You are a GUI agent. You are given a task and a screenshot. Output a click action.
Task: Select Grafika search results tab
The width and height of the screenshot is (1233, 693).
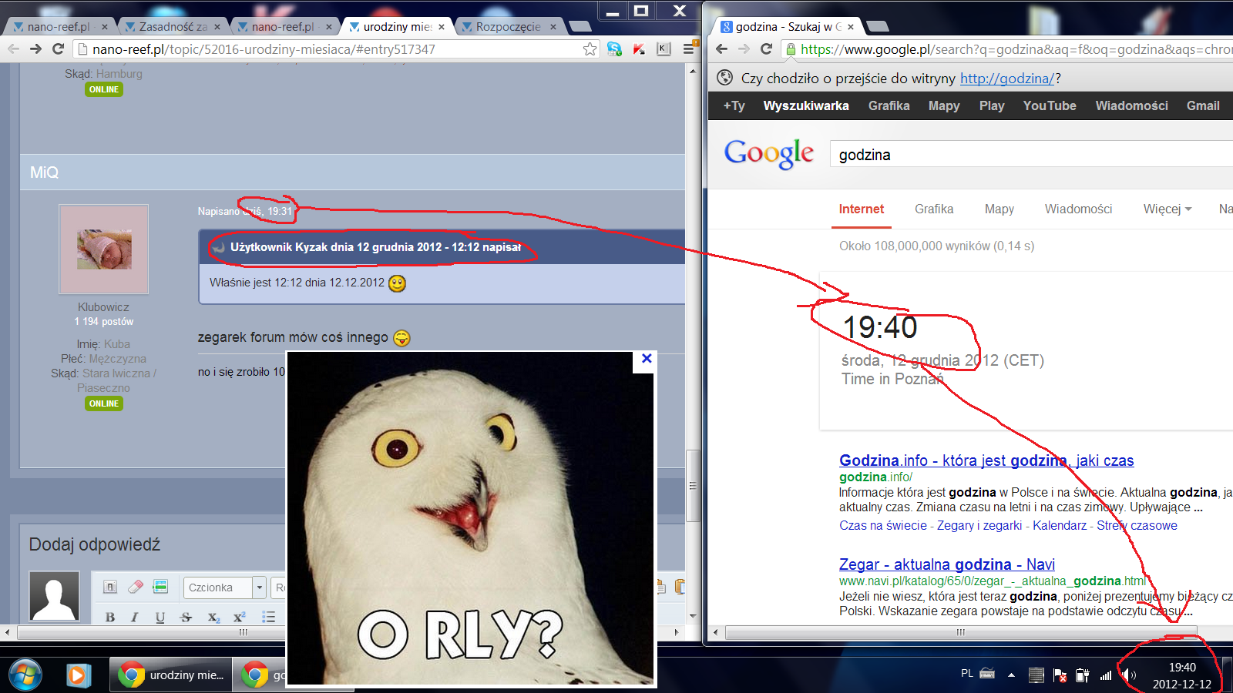click(x=934, y=209)
